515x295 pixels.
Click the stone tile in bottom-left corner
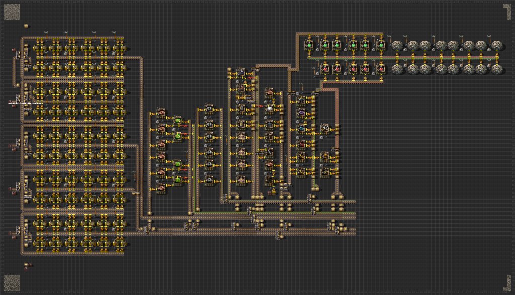(x=12, y=283)
